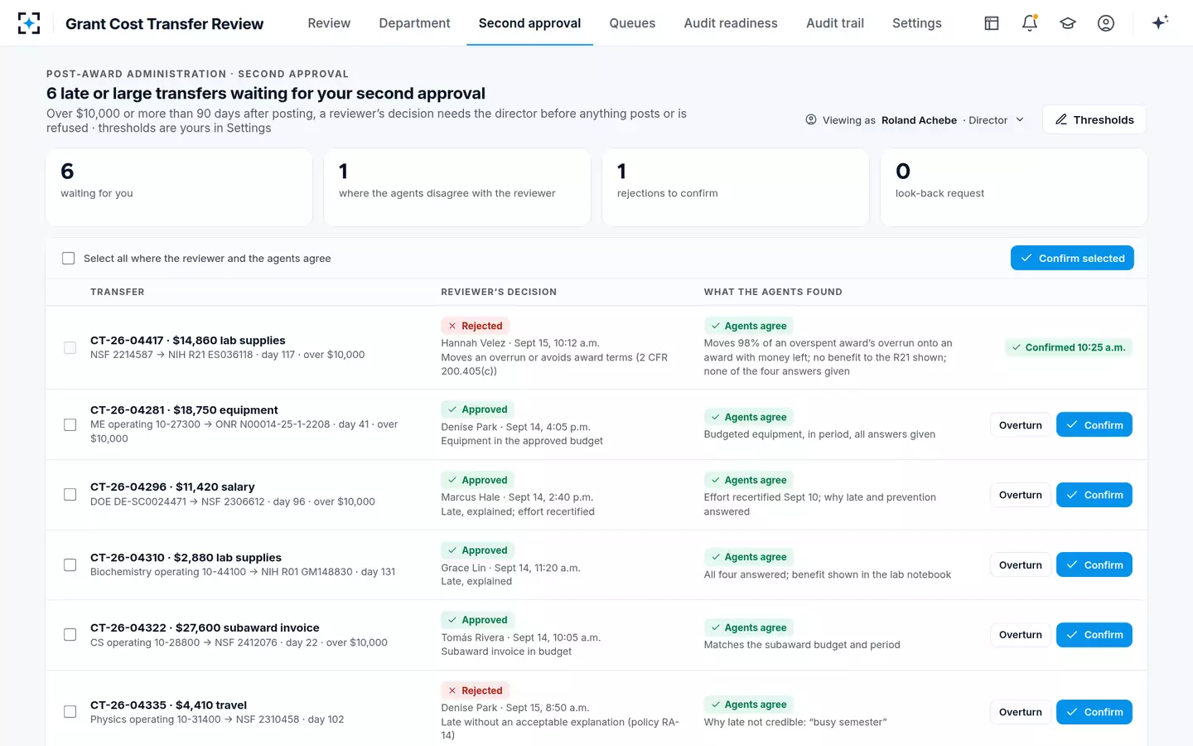Open the look-back request card
This screenshot has height=746, width=1193.
pyautogui.click(x=1014, y=187)
